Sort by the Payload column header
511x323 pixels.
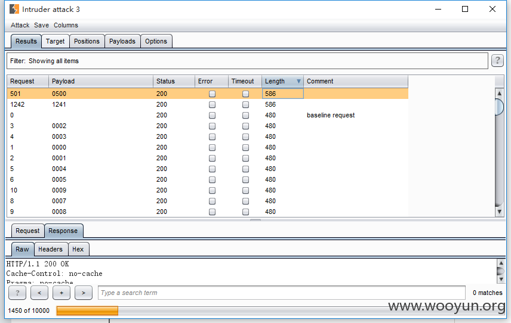click(x=101, y=81)
